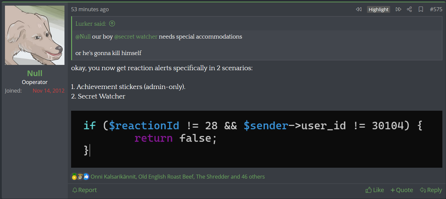Click the gold medal reaction icon

[x=74, y=177]
